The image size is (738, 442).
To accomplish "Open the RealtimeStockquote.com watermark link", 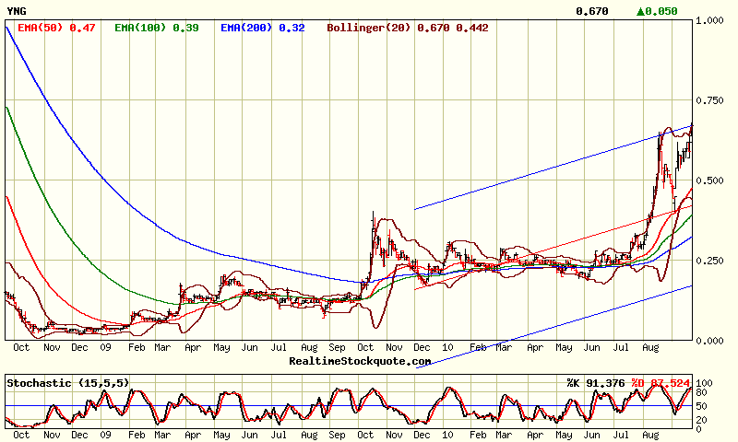I will pyautogui.click(x=359, y=361).
